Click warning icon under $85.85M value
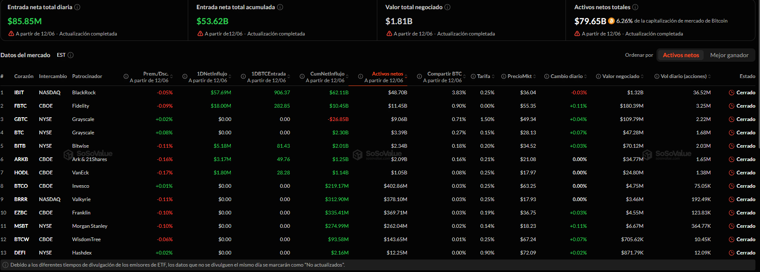 click(11, 34)
